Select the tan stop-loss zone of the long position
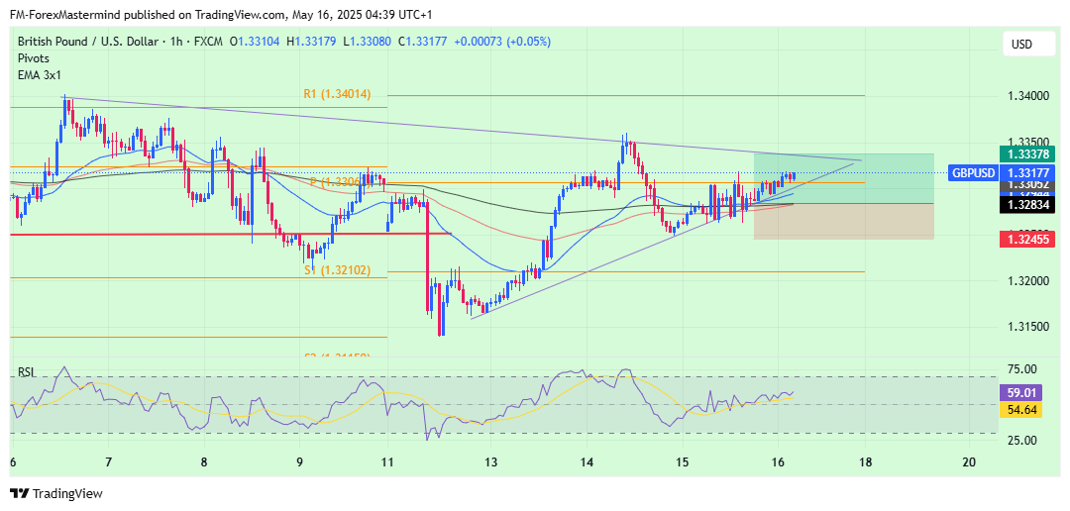This screenshot has height=511, width=1070. point(843,221)
